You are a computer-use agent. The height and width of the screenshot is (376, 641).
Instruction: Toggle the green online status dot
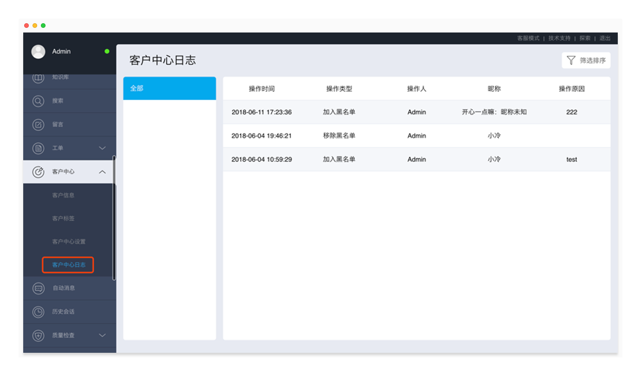tap(107, 52)
